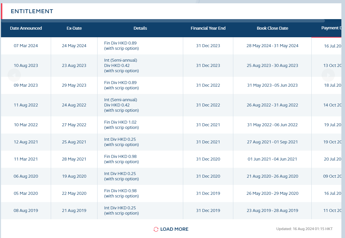Image resolution: width=345 pixels, height=238 pixels.
Task: Click book close 31 May 2022 - 06 Jun 2022
Action: (273, 125)
